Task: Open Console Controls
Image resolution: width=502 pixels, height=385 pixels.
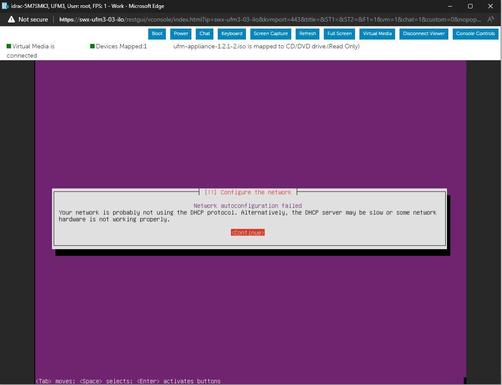Action: coord(476,33)
